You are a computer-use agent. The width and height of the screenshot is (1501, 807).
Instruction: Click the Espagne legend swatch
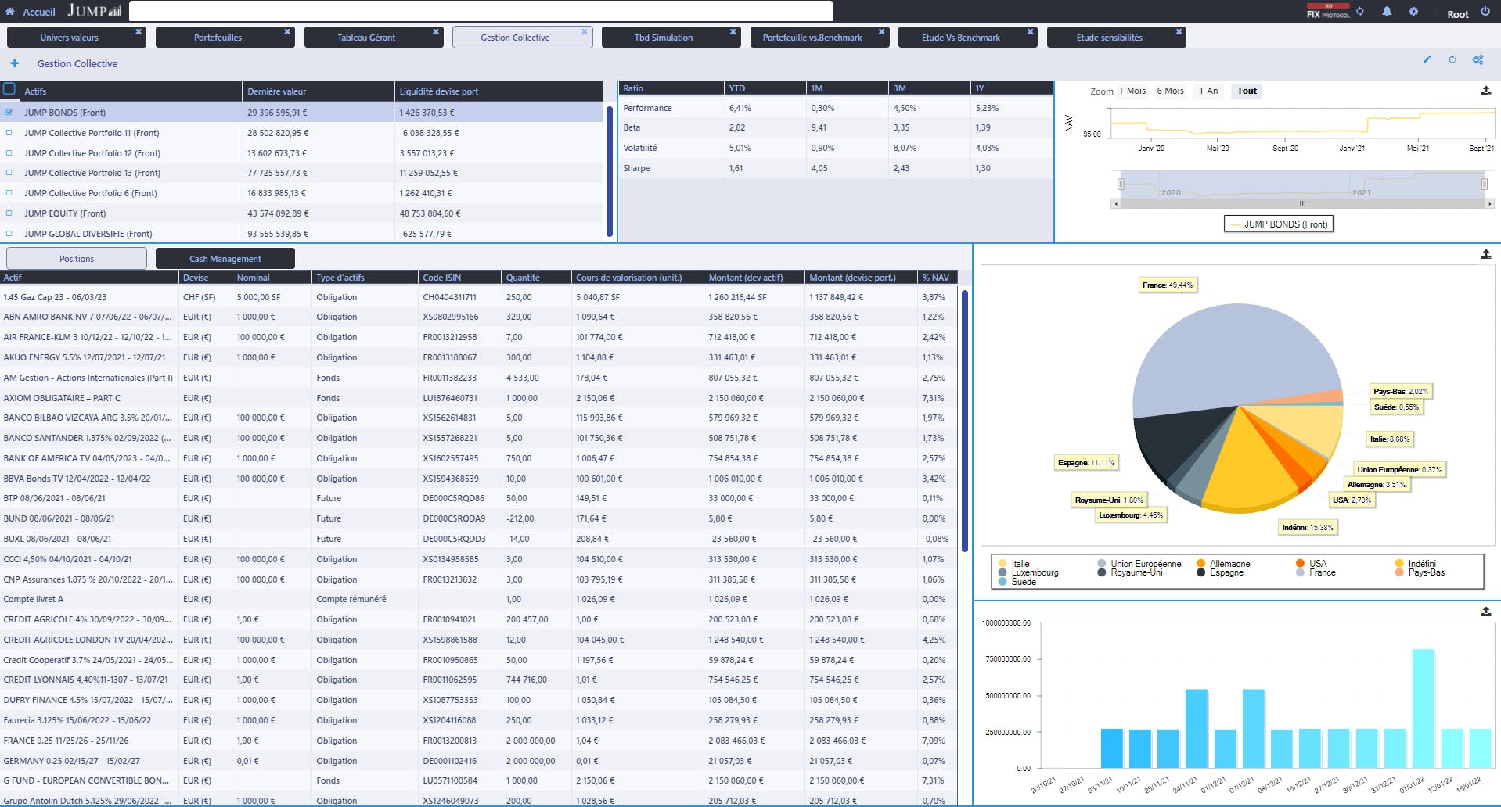1201,572
